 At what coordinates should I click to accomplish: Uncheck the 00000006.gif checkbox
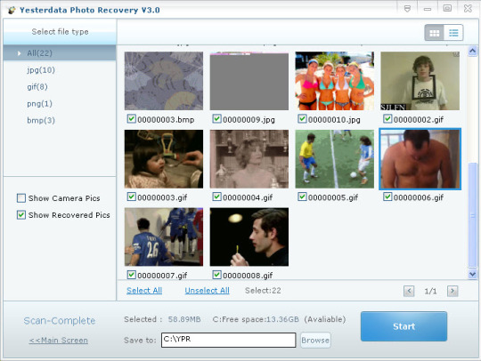pos(387,197)
